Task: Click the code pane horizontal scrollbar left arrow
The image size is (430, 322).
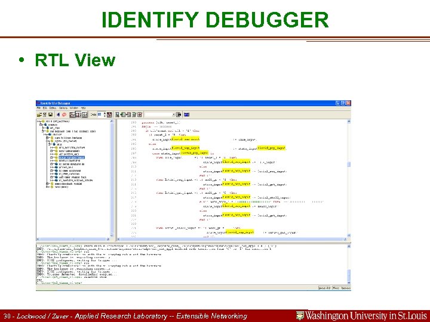Action: tap(119, 239)
